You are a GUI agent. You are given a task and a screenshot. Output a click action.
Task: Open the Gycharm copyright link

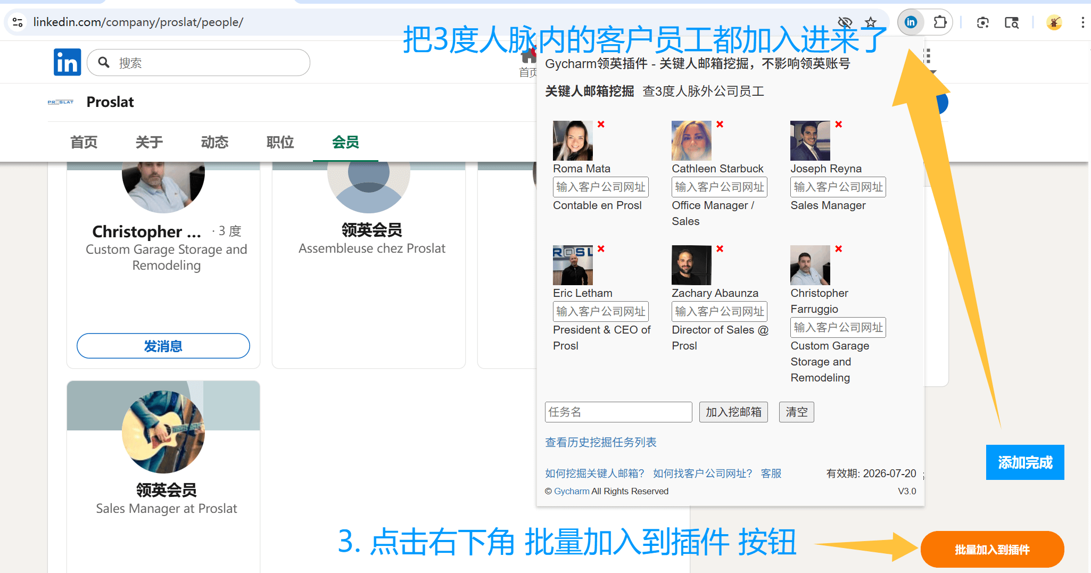point(572,491)
